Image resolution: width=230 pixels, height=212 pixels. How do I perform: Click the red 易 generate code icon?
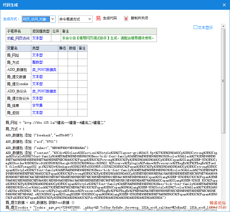[98, 18]
